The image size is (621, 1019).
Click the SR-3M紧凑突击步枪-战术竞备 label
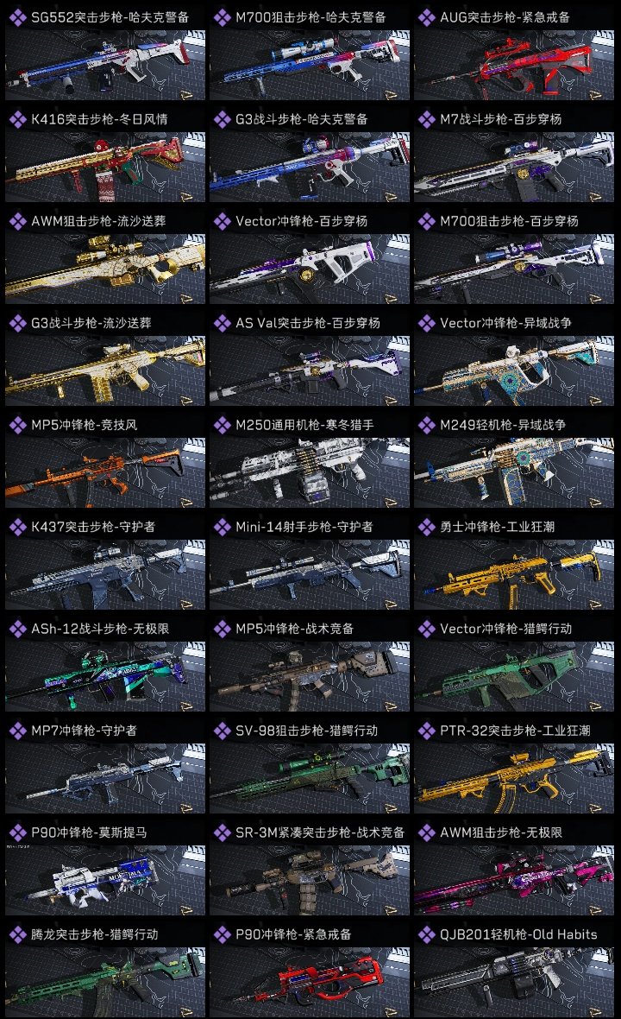coord(320,832)
